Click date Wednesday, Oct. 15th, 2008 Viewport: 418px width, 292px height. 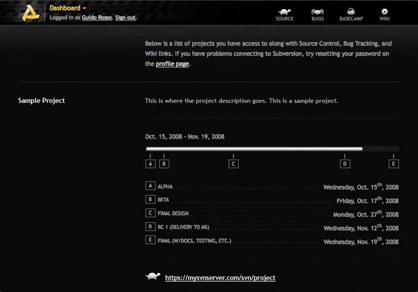pyautogui.click(x=361, y=187)
